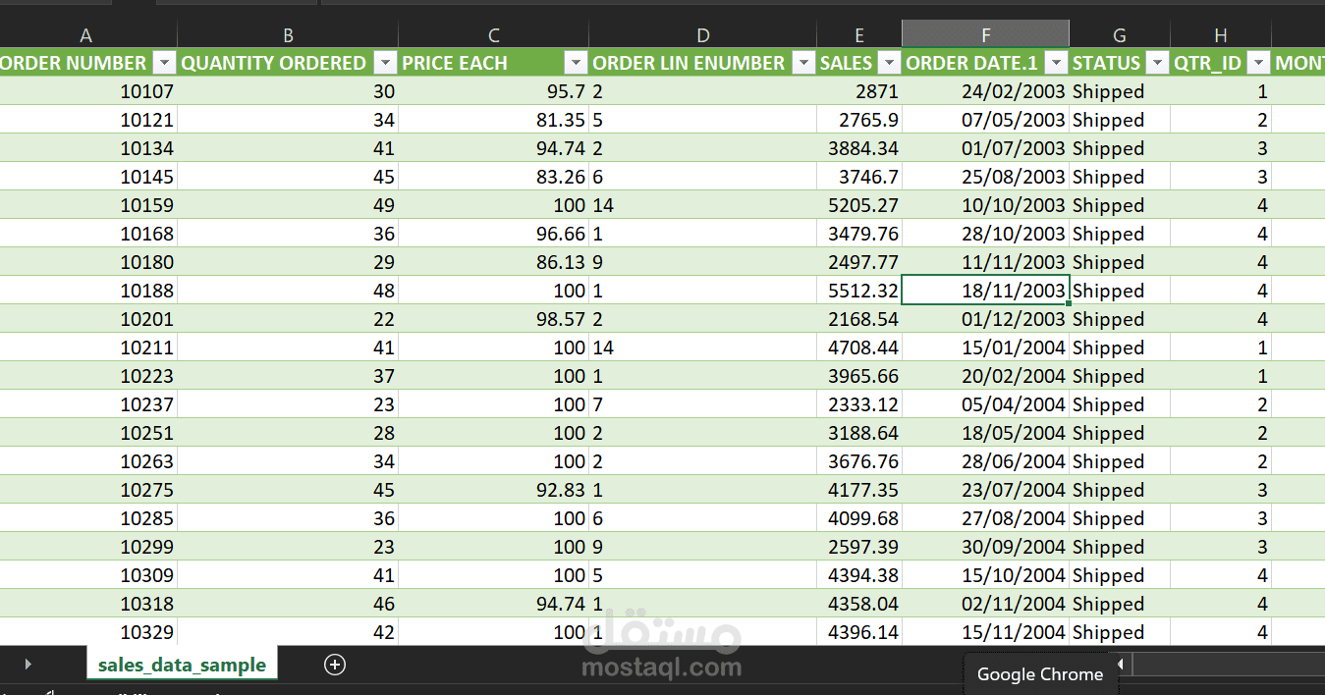1325x695 pixels.
Task: Select column G header
Action: click(1120, 35)
